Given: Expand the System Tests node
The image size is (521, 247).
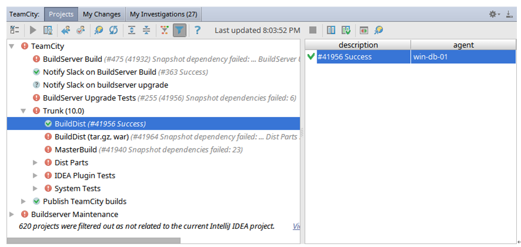Looking at the screenshot, I should coord(35,189).
